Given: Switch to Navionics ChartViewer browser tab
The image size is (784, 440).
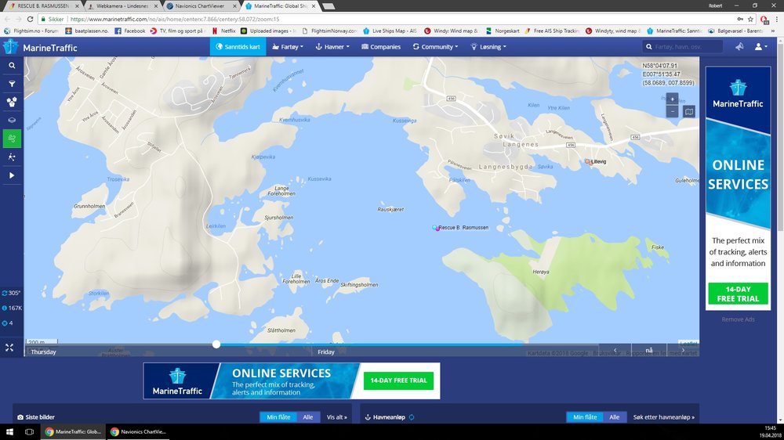Looking at the screenshot, I should click(x=201, y=6).
